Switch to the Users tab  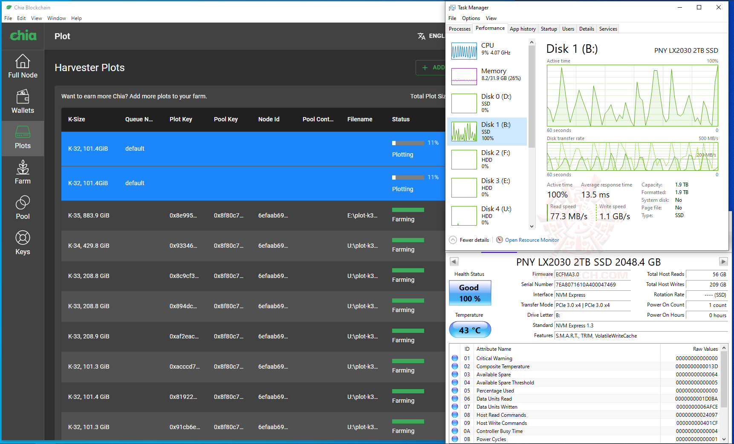(568, 29)
